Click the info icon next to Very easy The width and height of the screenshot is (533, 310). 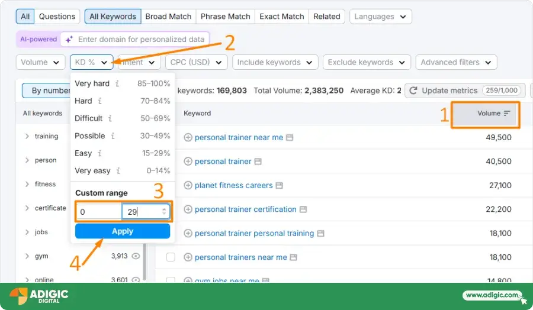[x=118, y=170]
